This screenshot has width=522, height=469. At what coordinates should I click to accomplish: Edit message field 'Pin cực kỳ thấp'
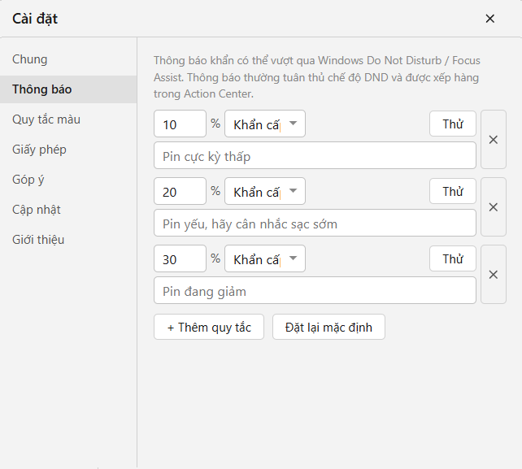click(315, 155)
